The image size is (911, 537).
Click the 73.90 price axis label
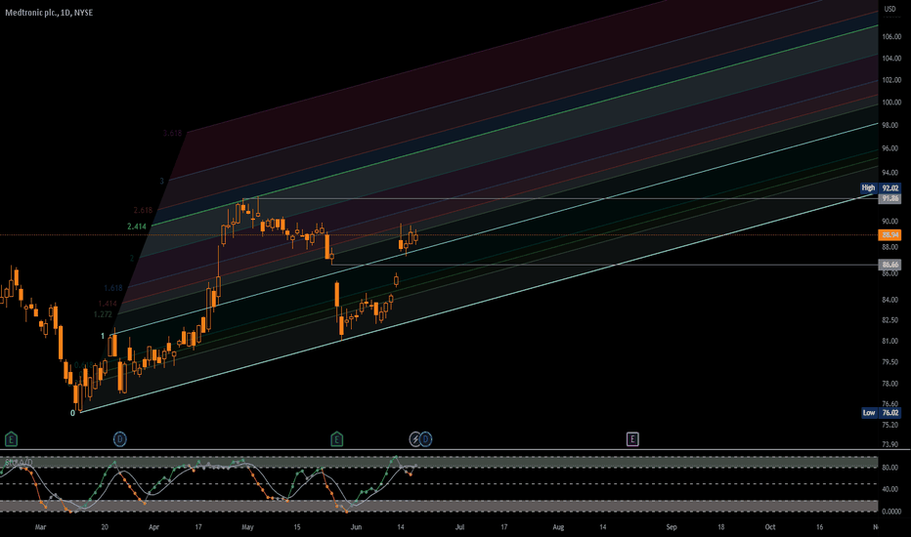(x=889, y=444)
